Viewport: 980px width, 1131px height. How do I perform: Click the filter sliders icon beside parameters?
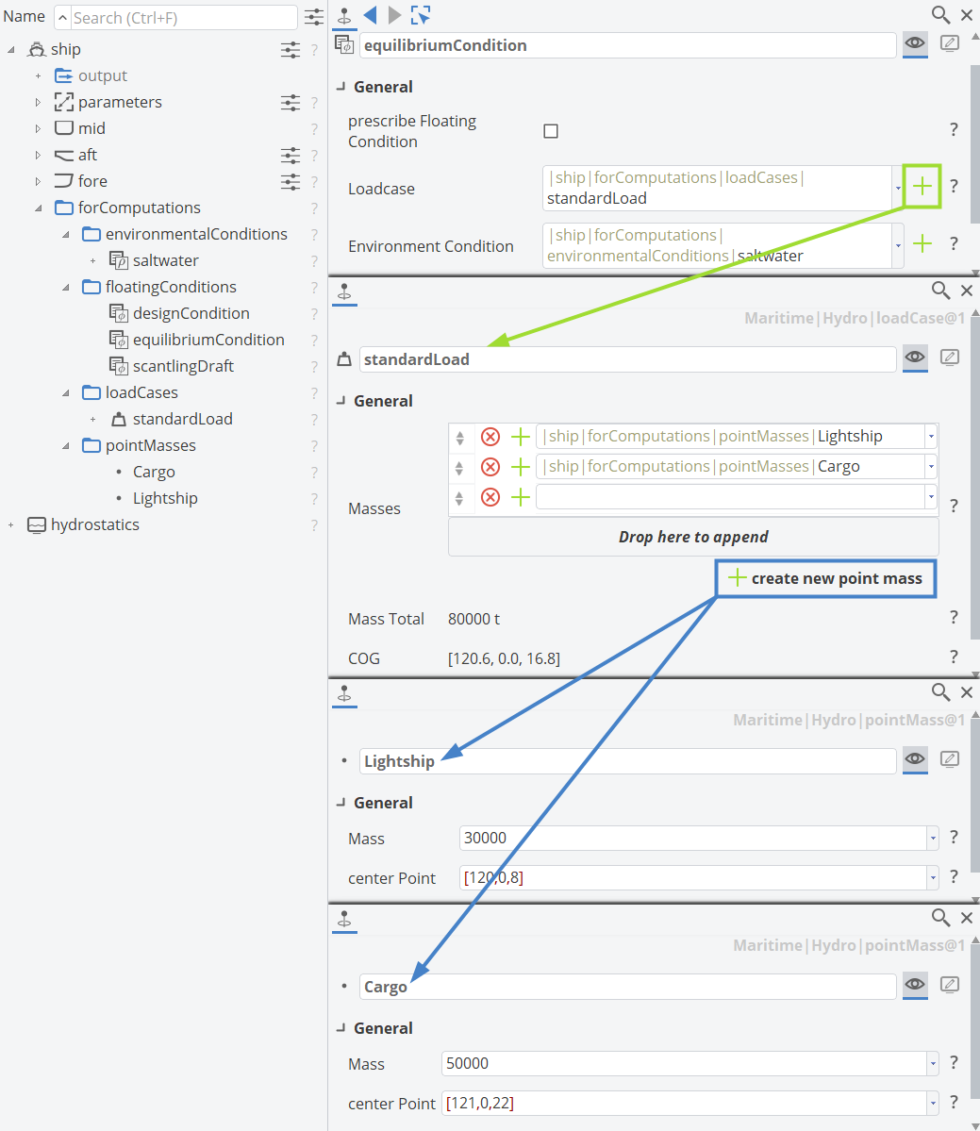point(290,102)
